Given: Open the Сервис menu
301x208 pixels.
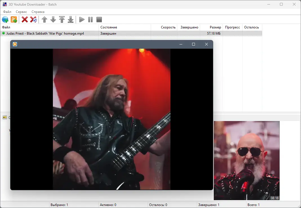Looking at the screenshot, I should click(x=21, y=12).
